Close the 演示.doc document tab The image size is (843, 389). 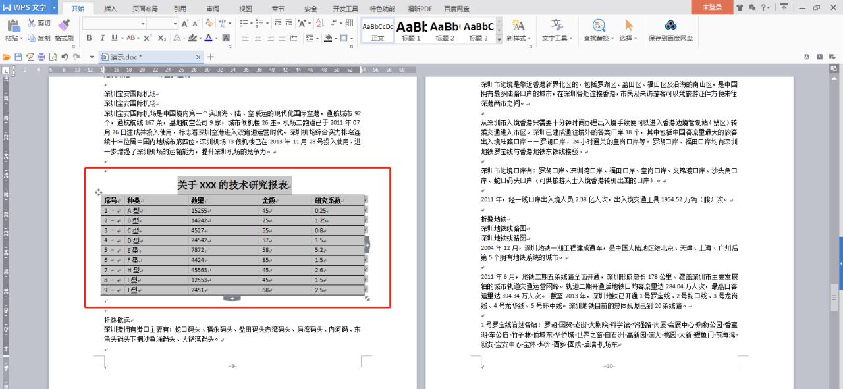(198, 57)
